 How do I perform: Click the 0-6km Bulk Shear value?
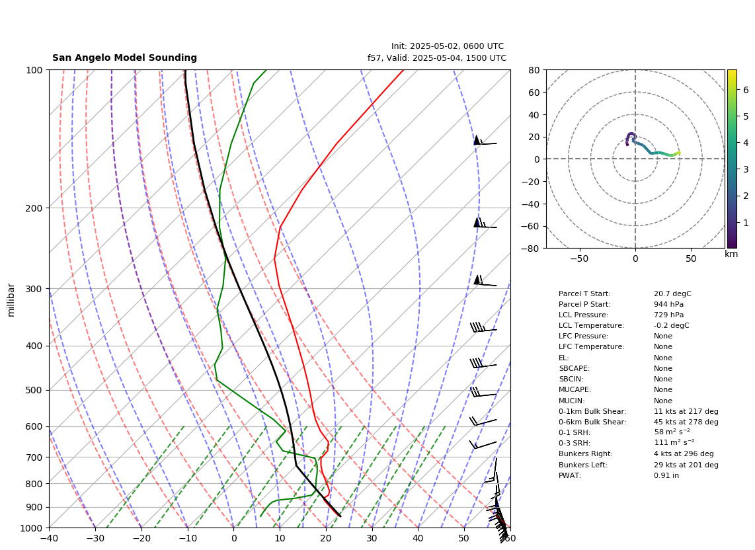pyautogui.click(x=686, y=422)
